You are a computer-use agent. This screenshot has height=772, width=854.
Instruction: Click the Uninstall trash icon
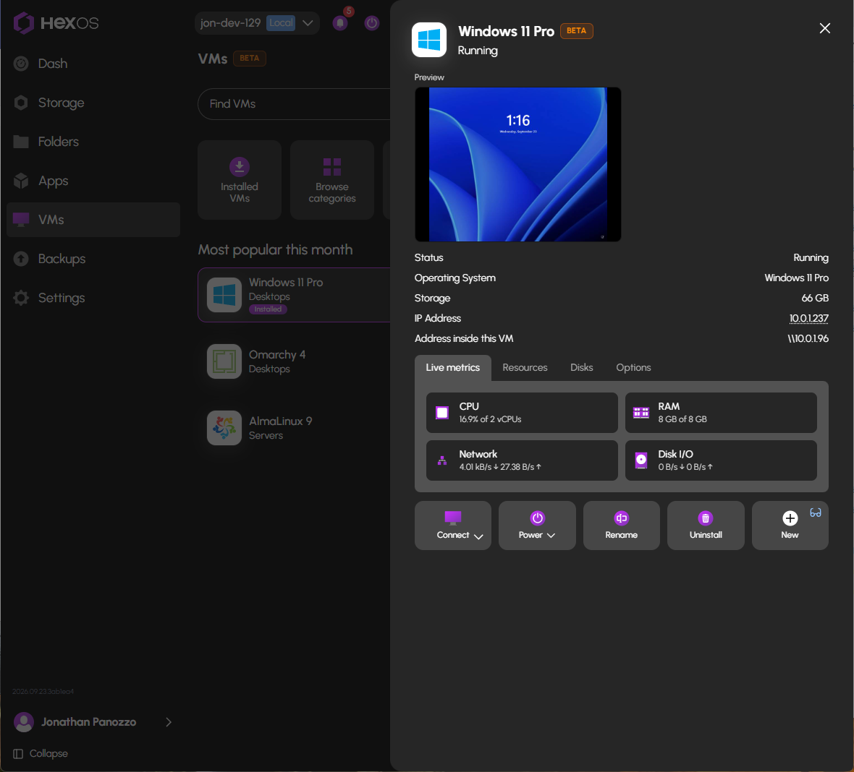click(706, 518)
